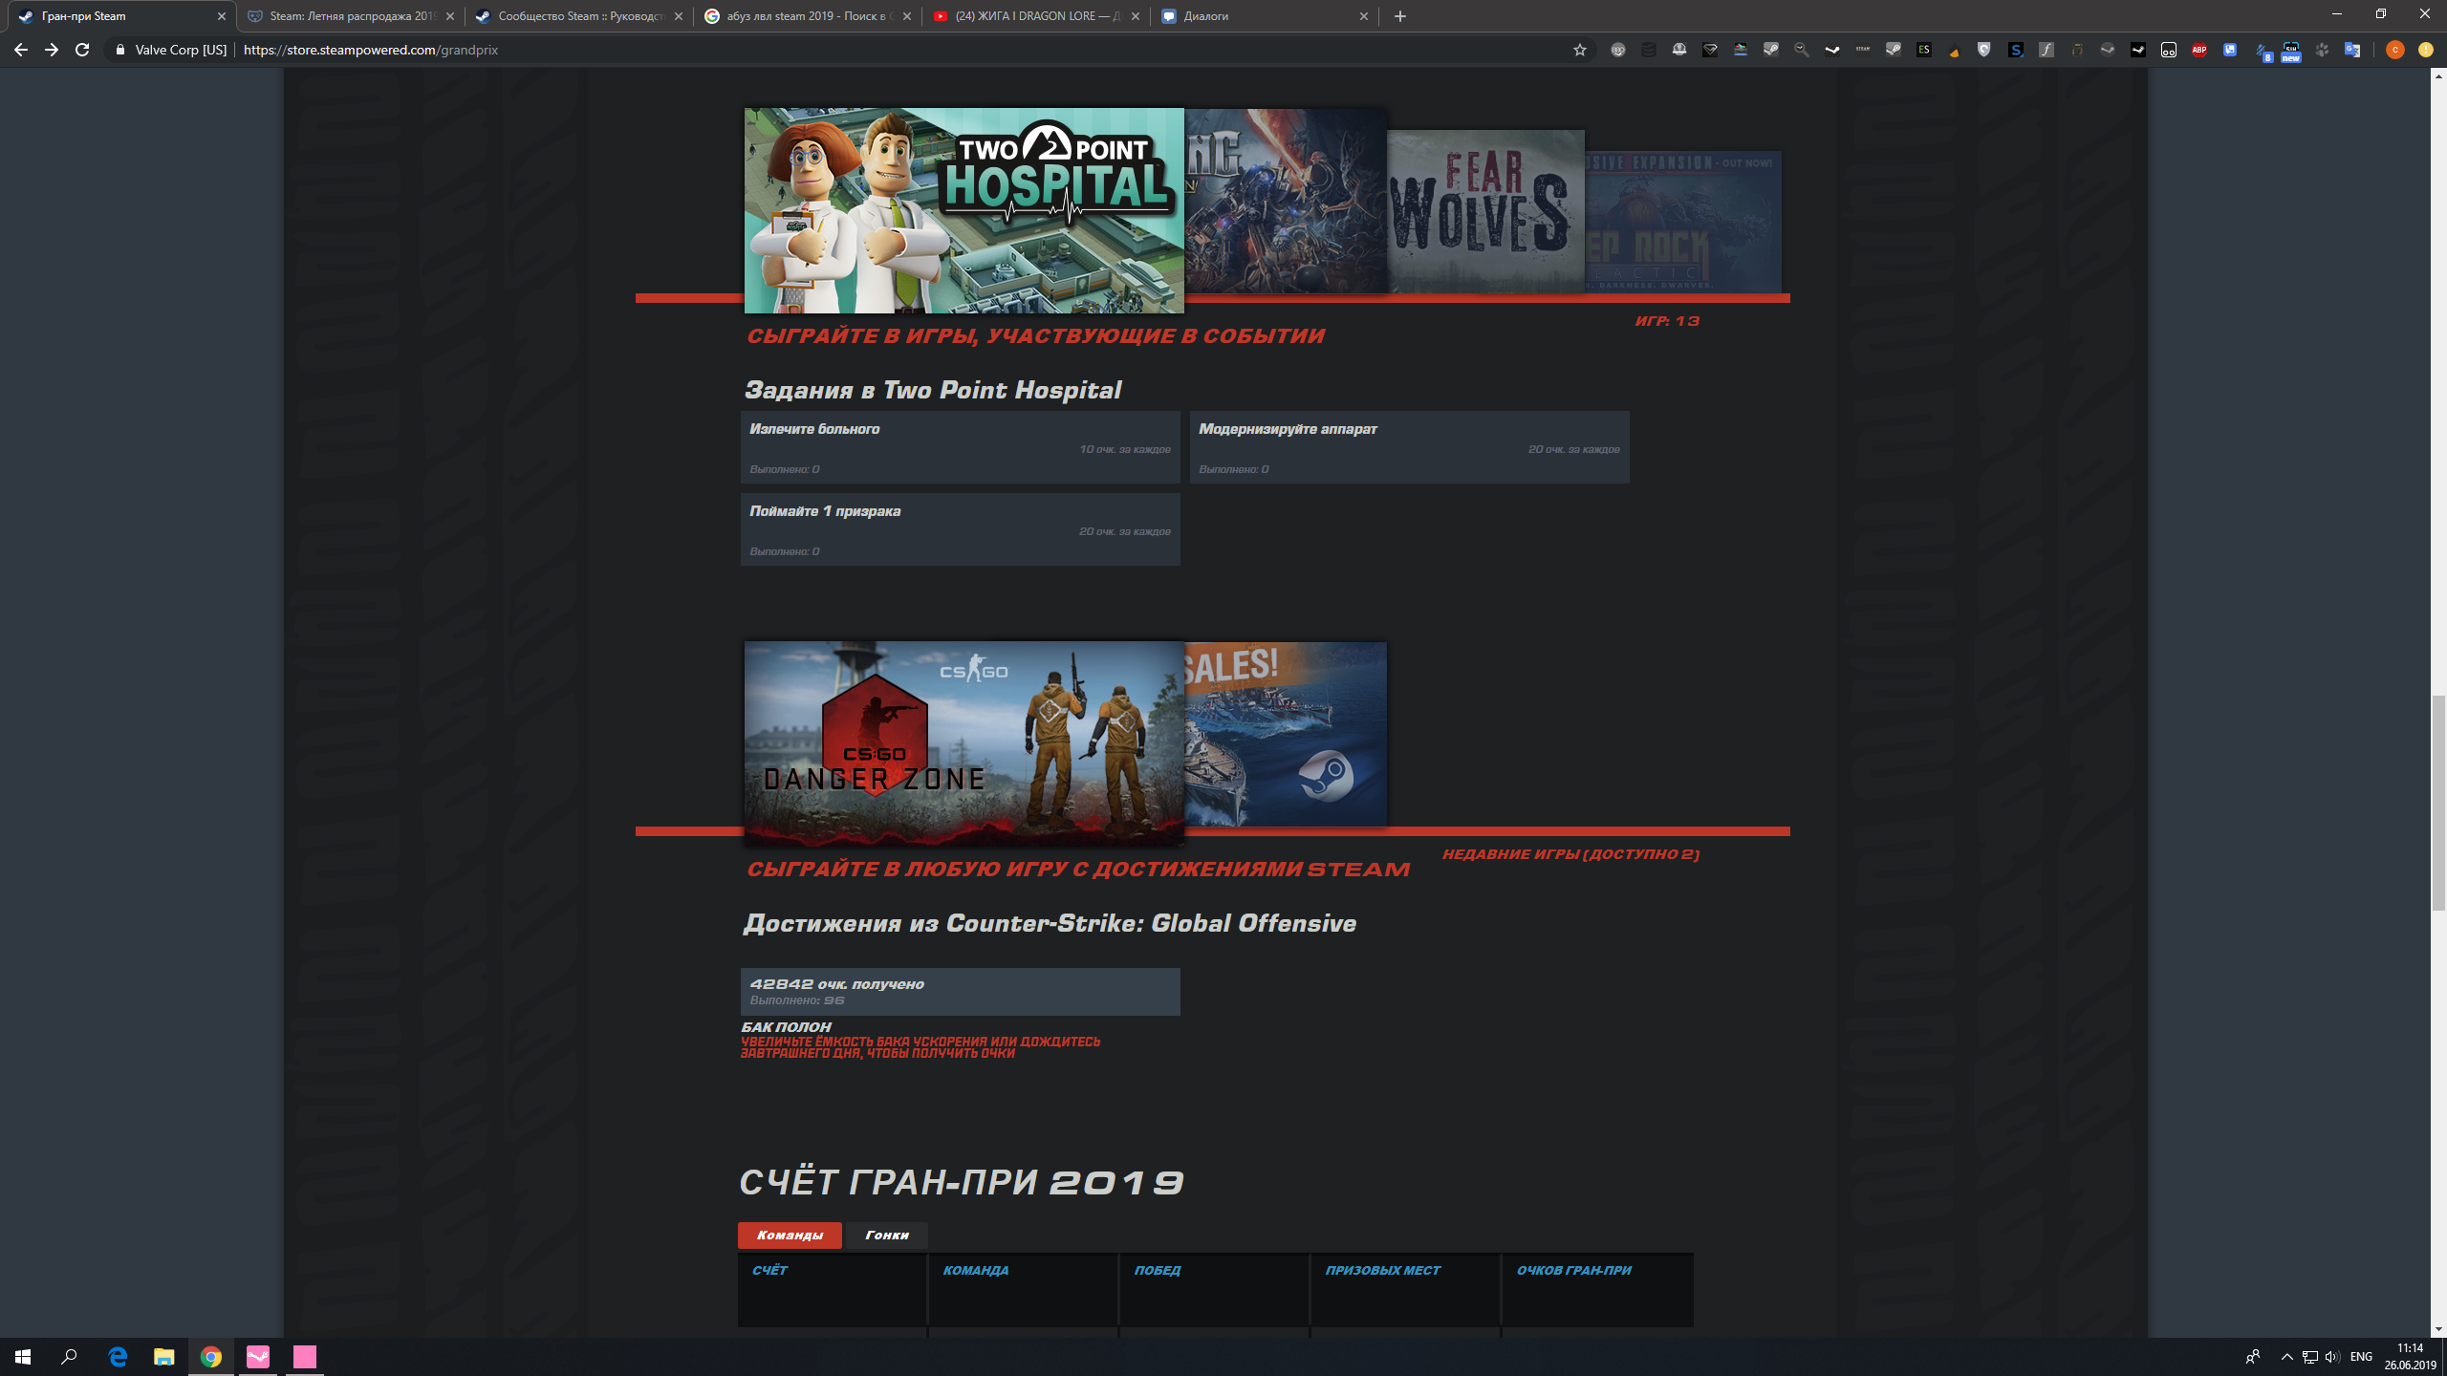
Task: Switch to the 'Диалоги' tab
Action: pyautogui.click(x=1264, y=16)
